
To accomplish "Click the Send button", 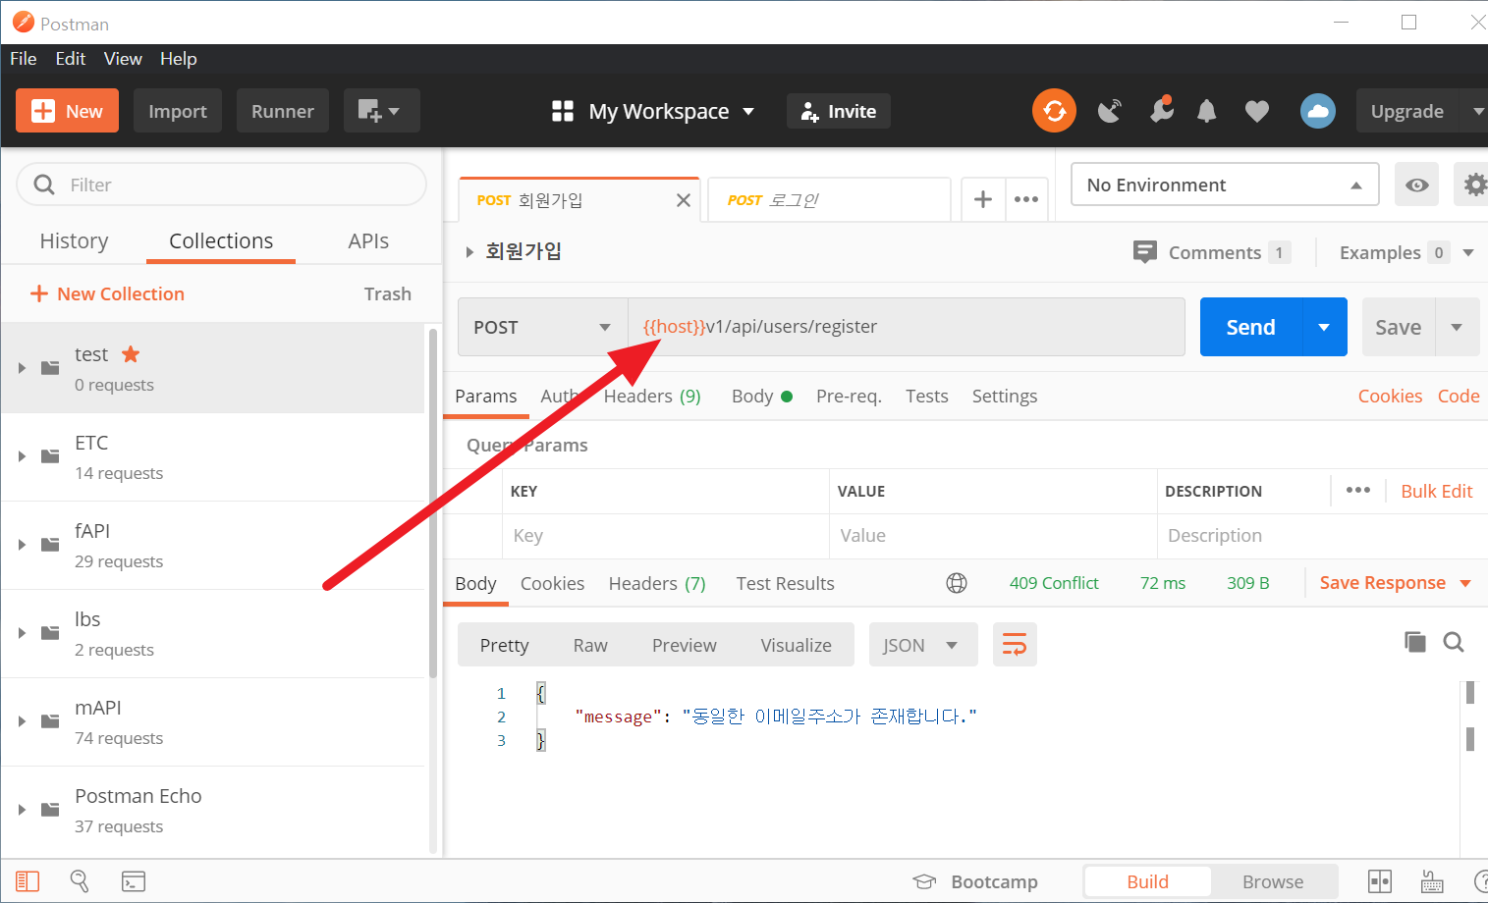I will point(1251,327).
